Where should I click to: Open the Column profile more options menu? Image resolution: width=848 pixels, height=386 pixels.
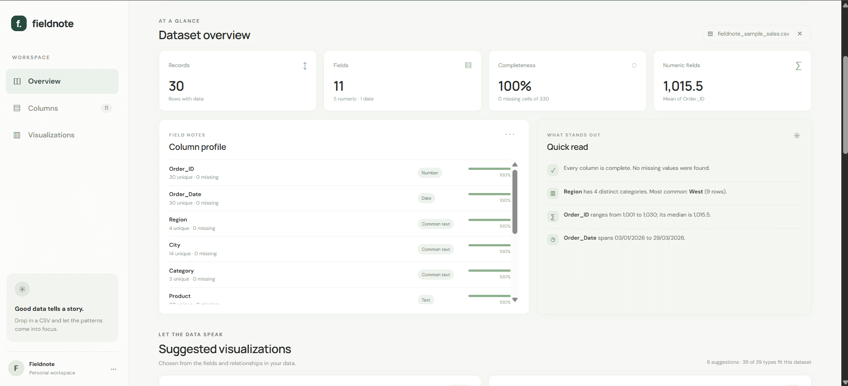click(x=510, y=134)
